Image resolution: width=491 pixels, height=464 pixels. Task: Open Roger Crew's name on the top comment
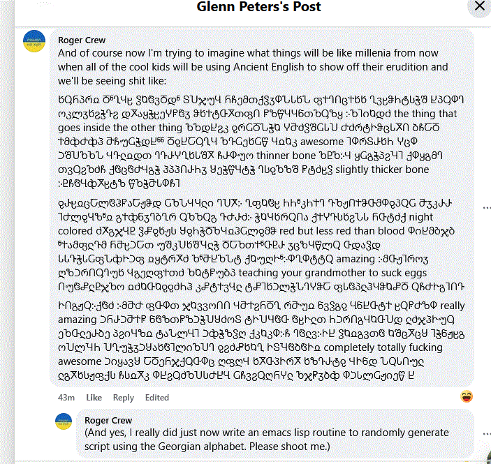point(82,40)
